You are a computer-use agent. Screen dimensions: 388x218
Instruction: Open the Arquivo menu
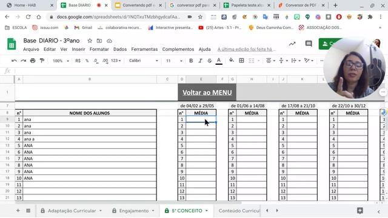31,49
